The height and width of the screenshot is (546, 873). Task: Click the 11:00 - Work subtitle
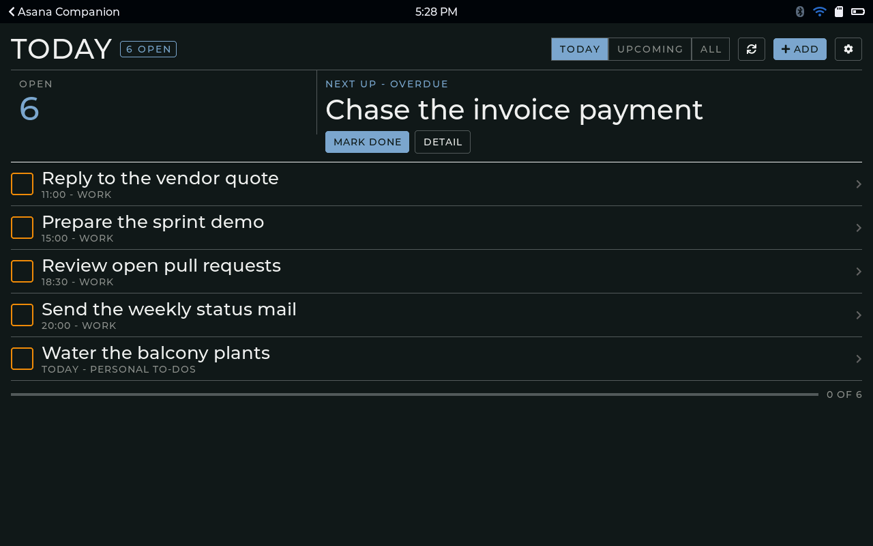coord(76,195)
